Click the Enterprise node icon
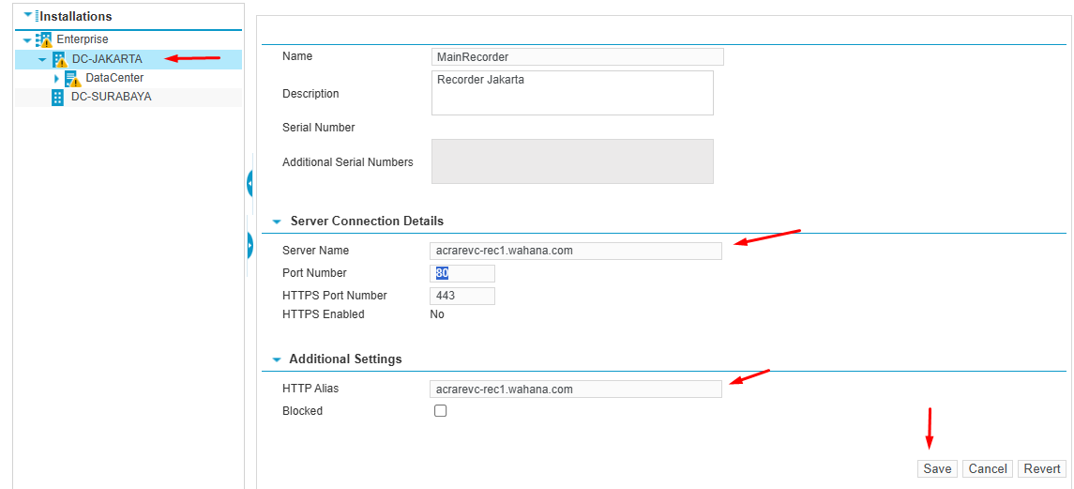1074x489 pixels. pyautogui.click(x=43, y=39)
